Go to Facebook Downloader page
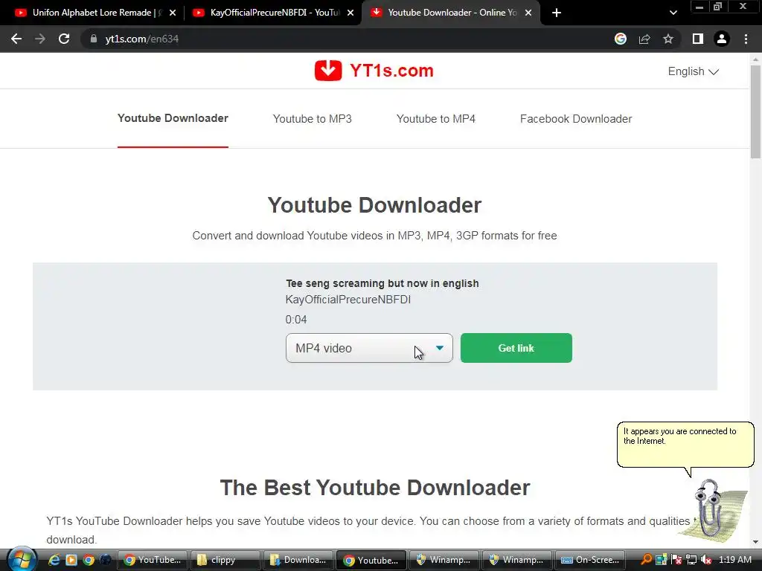Screen dimensions: 762x571 tap(576, 118)
